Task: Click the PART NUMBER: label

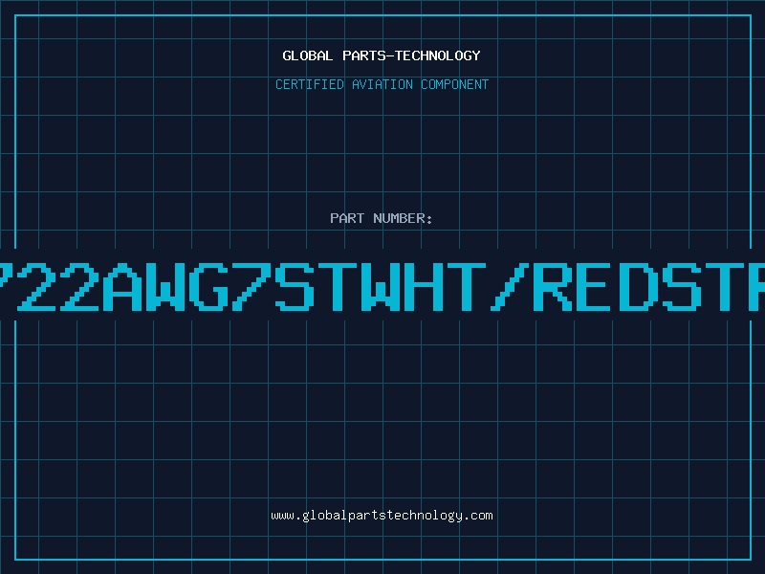Action: [x=382, y=218]
